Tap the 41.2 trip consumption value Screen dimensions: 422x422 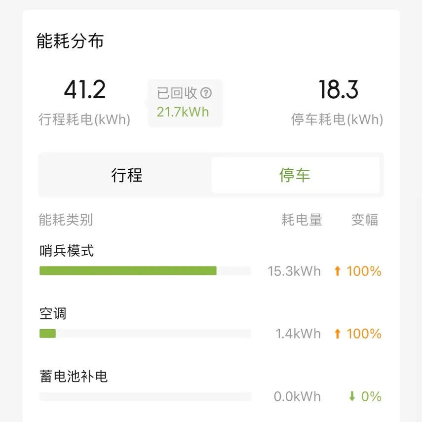[85, 90]
